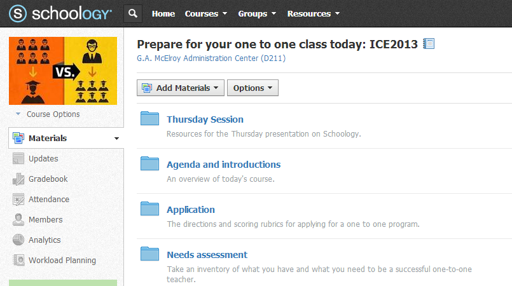Click the search magnifier icon
The height and width of the screenshot is (286, 512).
[132, 13]
